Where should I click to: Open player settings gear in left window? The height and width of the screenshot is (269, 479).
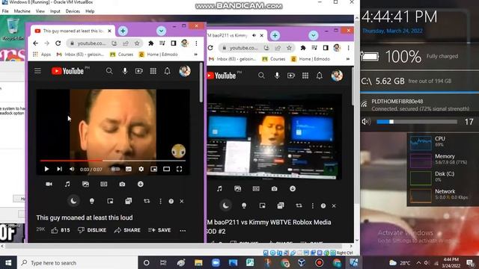tap(141, 169)
